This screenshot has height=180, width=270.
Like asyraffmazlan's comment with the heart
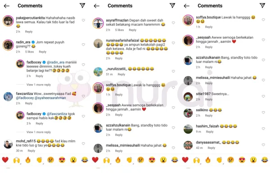(173, 23)
